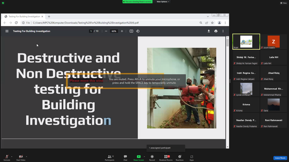Open Reactions menu
Viewport: 289px width, 162px height.
(x=180, y=157)
